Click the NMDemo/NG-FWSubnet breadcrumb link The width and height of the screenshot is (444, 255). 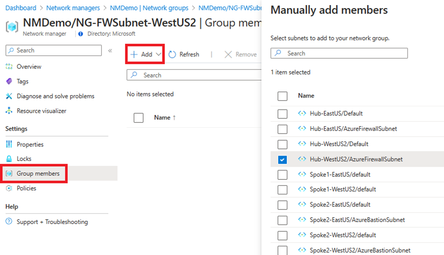(230, 8)
